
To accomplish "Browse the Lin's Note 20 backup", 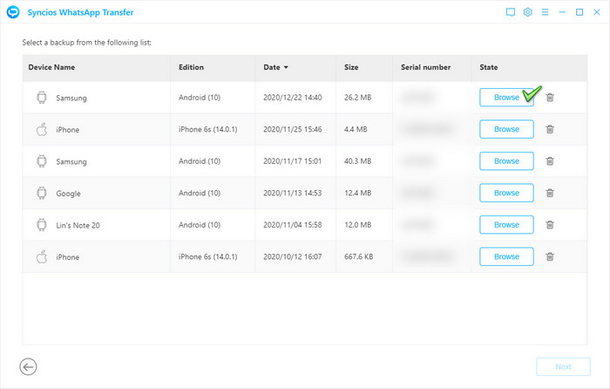I will point(506,225).
